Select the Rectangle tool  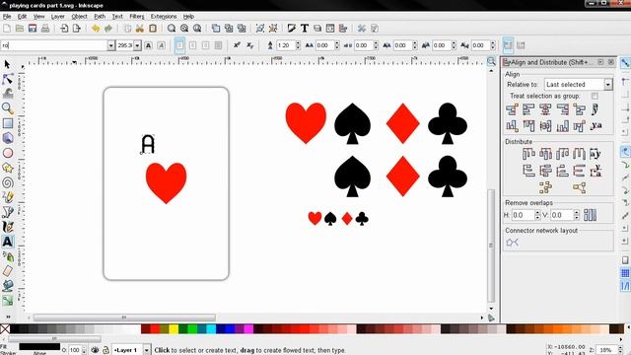point(7,123)
